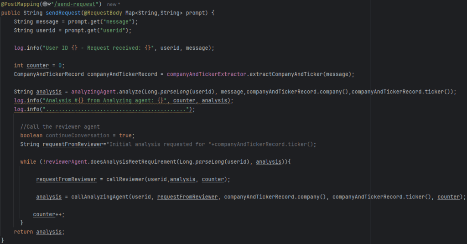Click the '//Call the reviewer agent' comment

click(60, 126)
